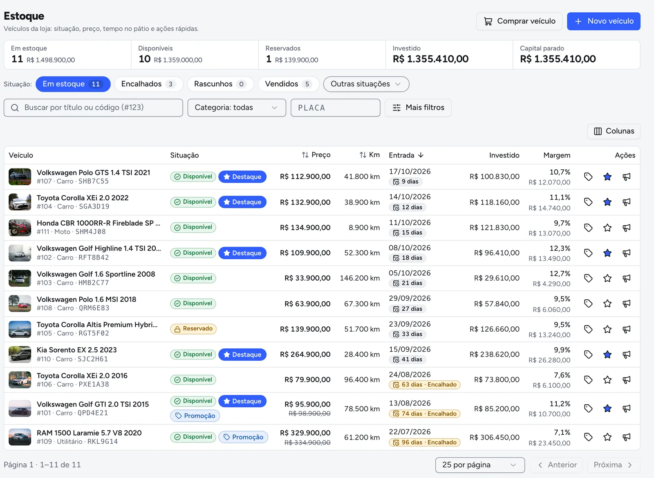Click the Novo veículo button
Screen dimensions: 654x478
pyautogui.click(x=603, y=21)
